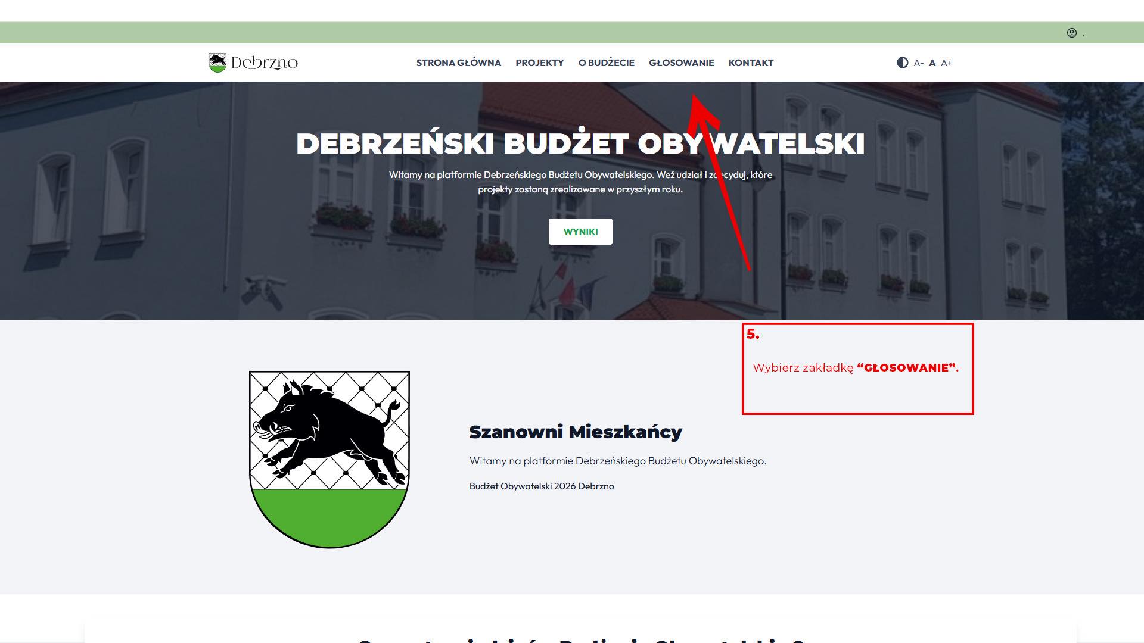
Task: Decrease font size with A- control
Action: (918, 63)
